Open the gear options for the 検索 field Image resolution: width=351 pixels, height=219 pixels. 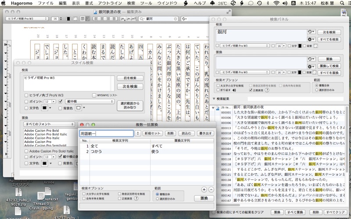pyautogui.click(x=311, y=39)
